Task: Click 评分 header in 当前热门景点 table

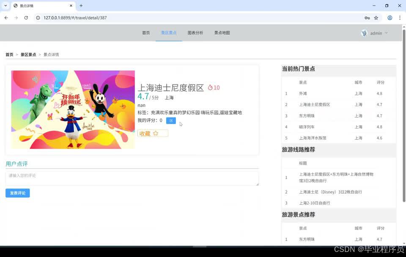Action: (380, 82)
